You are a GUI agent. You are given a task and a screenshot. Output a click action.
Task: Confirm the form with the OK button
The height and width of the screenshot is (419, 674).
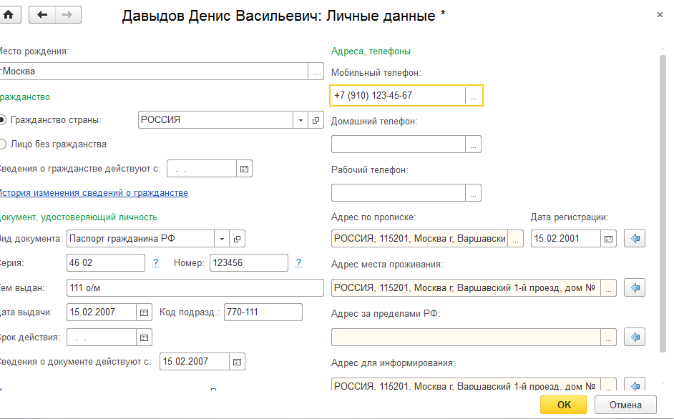564,405
